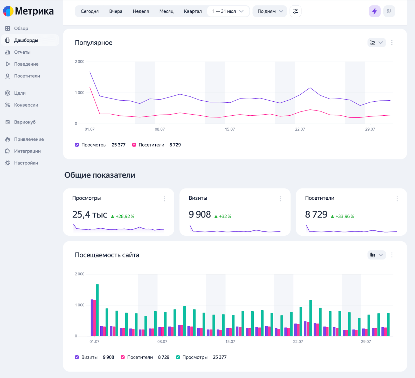Image resolution: width=415 pixels, height=378 pixels.
Task: Open chart type dropdown in Популярное
Action: tap(376, 43)
